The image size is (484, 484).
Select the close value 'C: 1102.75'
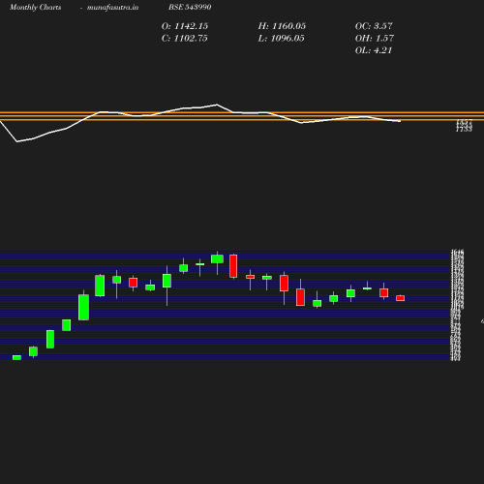coord(185,39)
